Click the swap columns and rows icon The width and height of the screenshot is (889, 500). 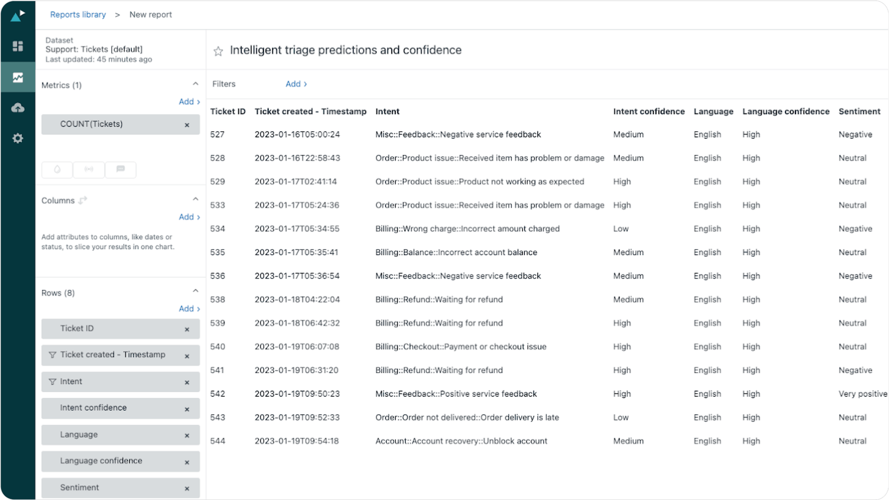pyautogui.click(x=83, y=201)
